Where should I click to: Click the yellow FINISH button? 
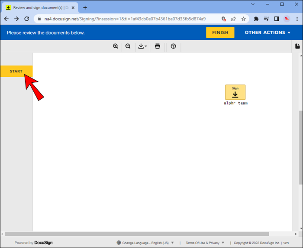tap(220, 33)
